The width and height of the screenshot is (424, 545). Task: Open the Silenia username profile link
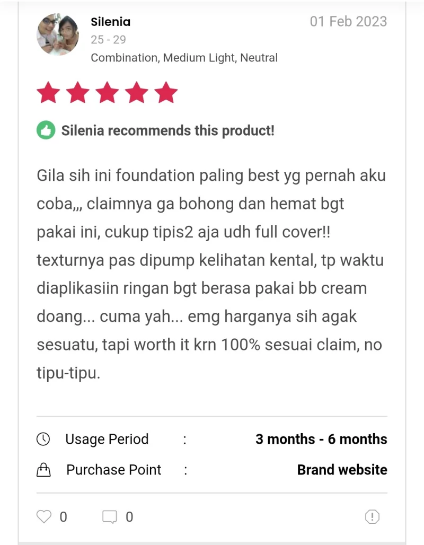point(110,22)
